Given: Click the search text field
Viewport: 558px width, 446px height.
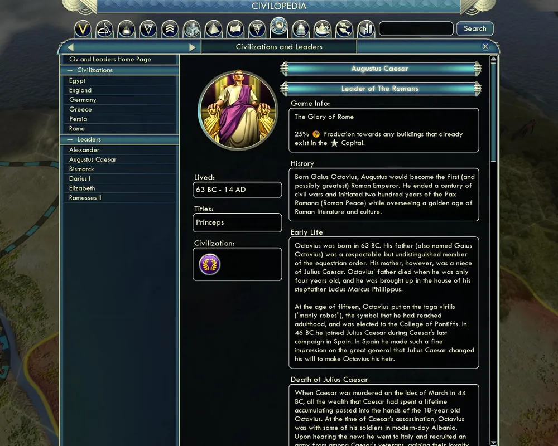Looking at the screenshot, I should tap(416, 28).
